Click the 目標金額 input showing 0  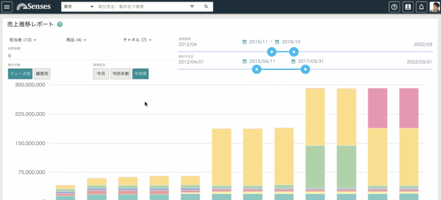92,56
